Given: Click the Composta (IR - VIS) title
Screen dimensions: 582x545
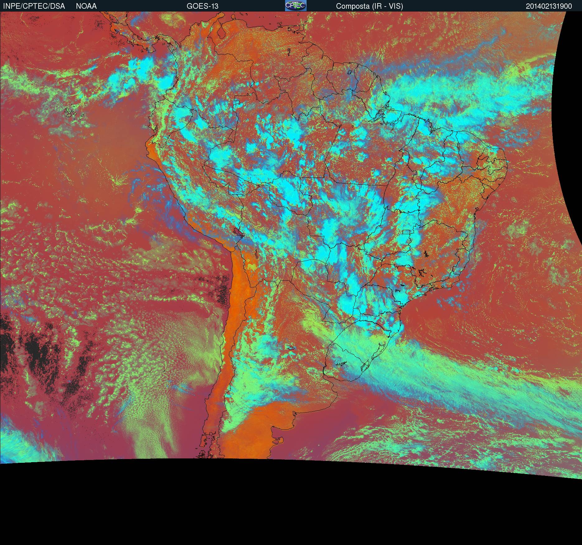Looking at the screenshot, I should tap(369, 6).
